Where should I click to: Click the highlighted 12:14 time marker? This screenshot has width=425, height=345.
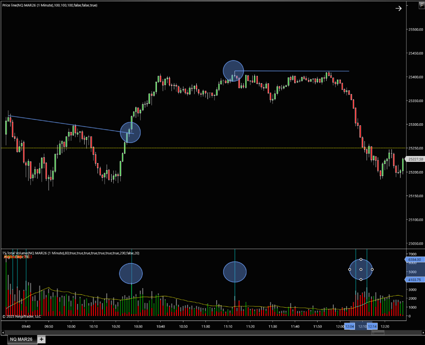point(372,326)
